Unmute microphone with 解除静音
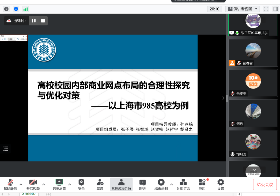The height and width of the screenshot is (196, 280). pyautogui.click(x=10, y=184)
